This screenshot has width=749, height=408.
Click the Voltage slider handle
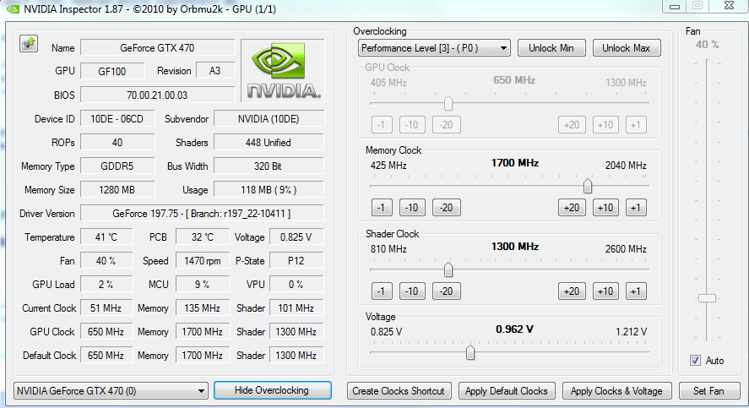(470, 352)
